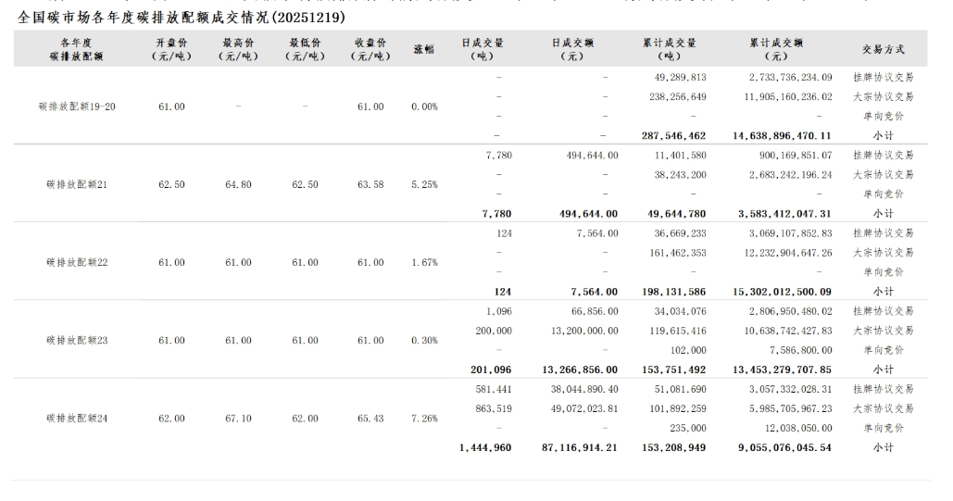Click the 7.26% change value

[x=424, y=418]
